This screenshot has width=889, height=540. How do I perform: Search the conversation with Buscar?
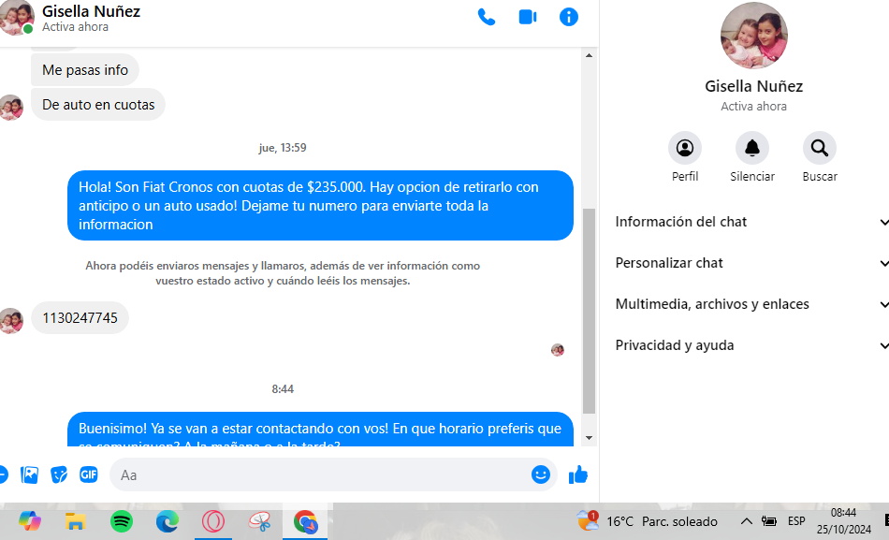[820, 149]
